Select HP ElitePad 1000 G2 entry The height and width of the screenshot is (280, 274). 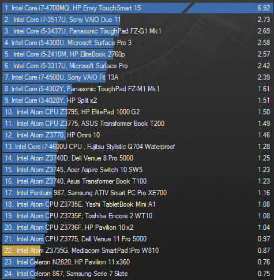[x=137, y=112]
